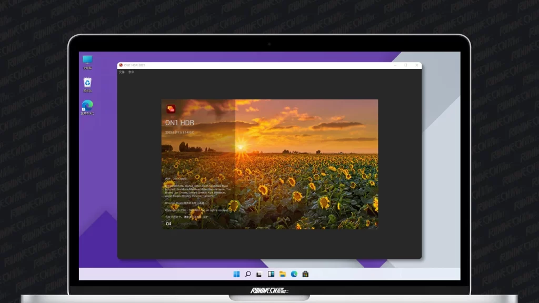Viewport: 539px width, 303px height.
Task: Open the 文件 (File) menu
Action: tap(122, 72)
